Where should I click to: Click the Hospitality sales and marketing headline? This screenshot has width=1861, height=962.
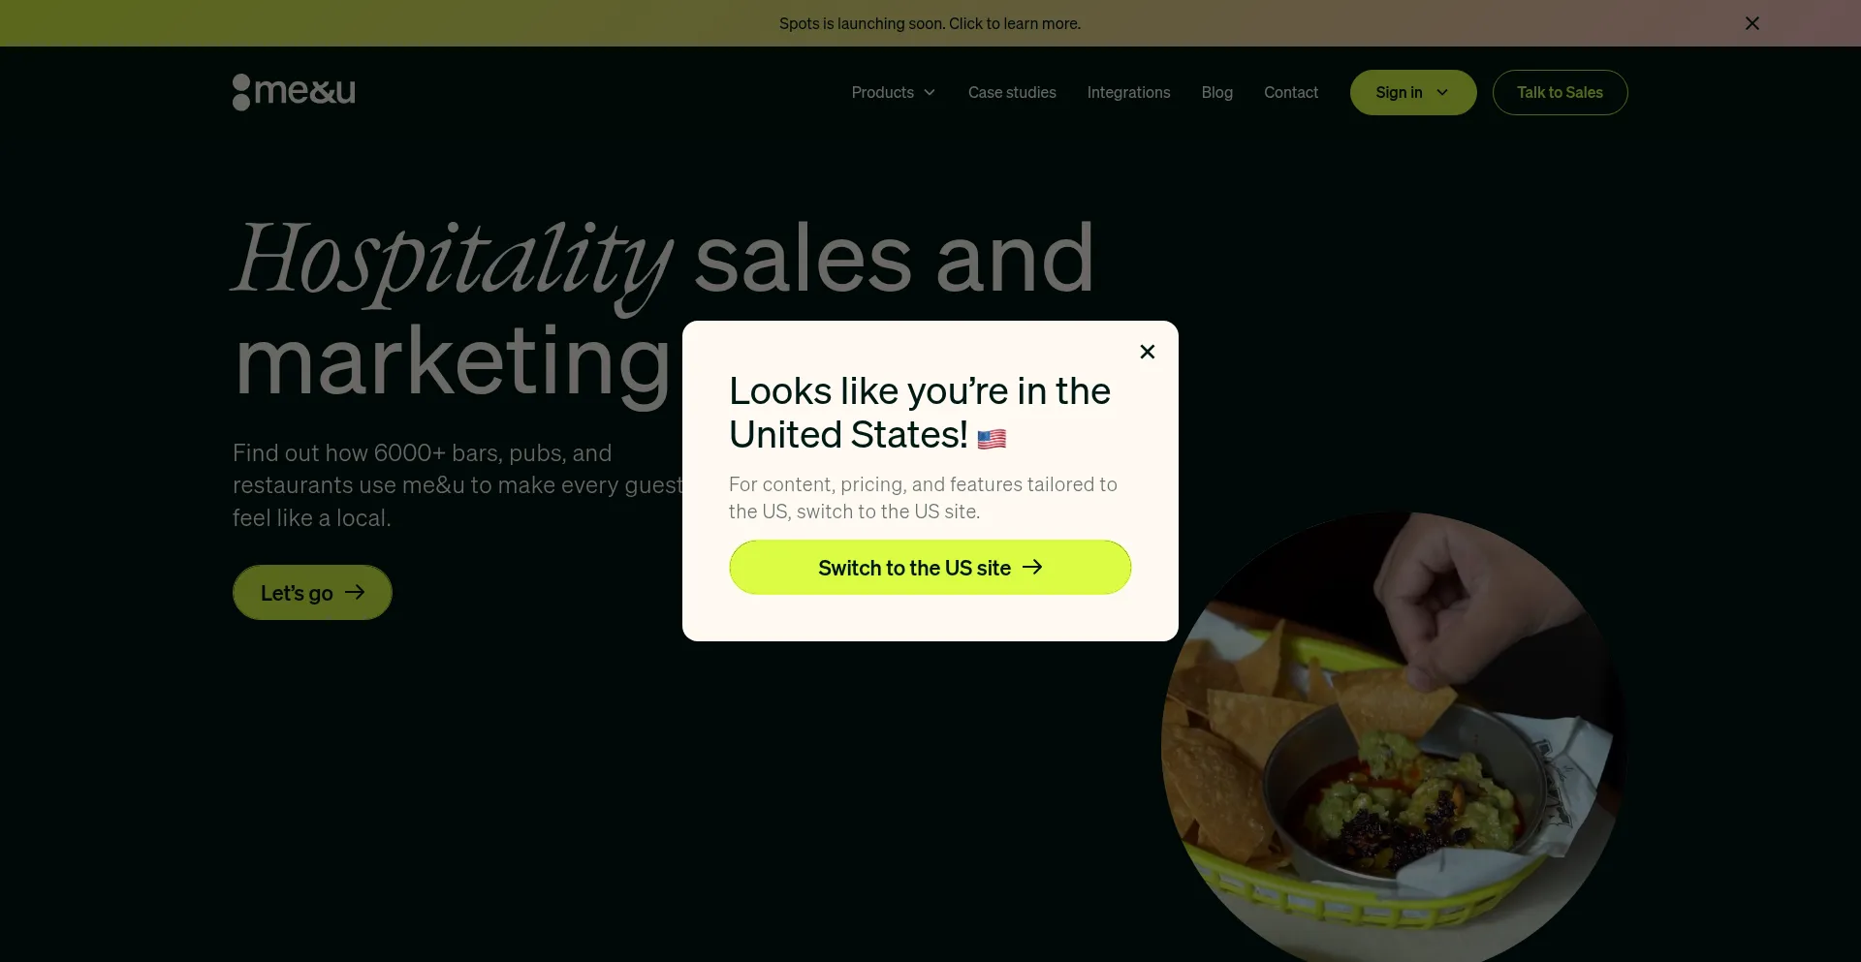(664, 308)
